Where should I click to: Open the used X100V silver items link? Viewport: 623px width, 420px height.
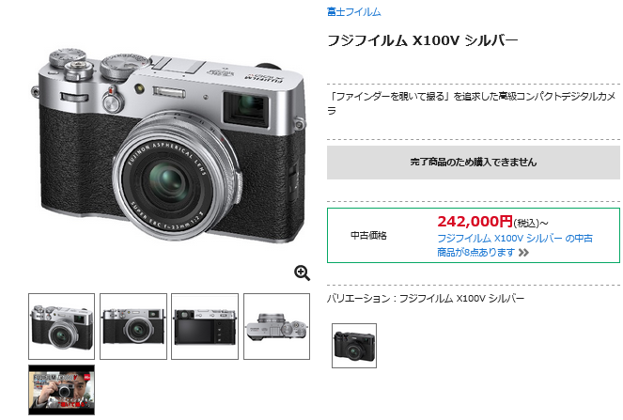tap(515, 245)
